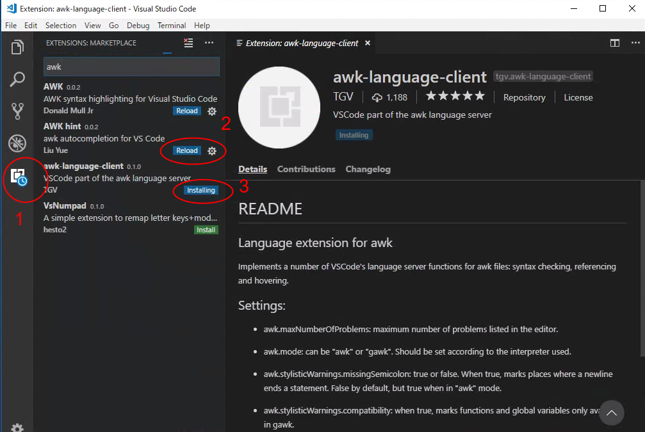Open the Extensions view icon
The width and height of the screenshot is (645, 432).
[x=18, y=177]
